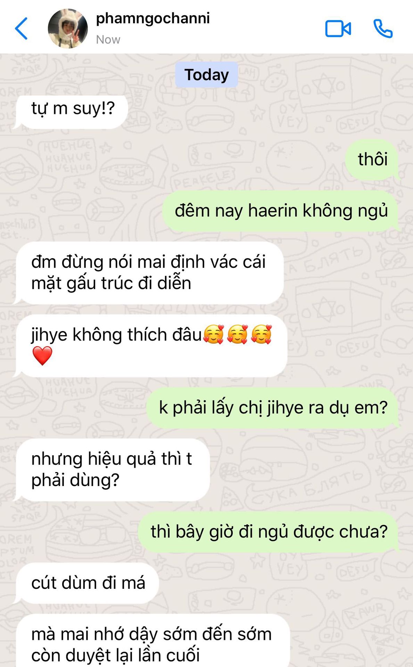Start a video call with phamngochanni

(x=338, y=28)
